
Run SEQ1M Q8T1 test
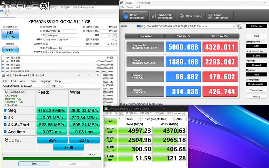[x=111, y=130]
